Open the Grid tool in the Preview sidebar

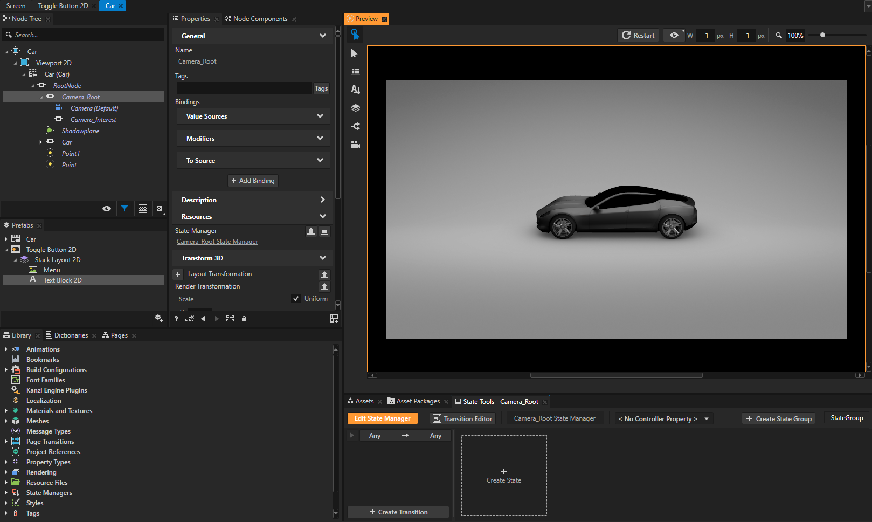coord(355,71)
